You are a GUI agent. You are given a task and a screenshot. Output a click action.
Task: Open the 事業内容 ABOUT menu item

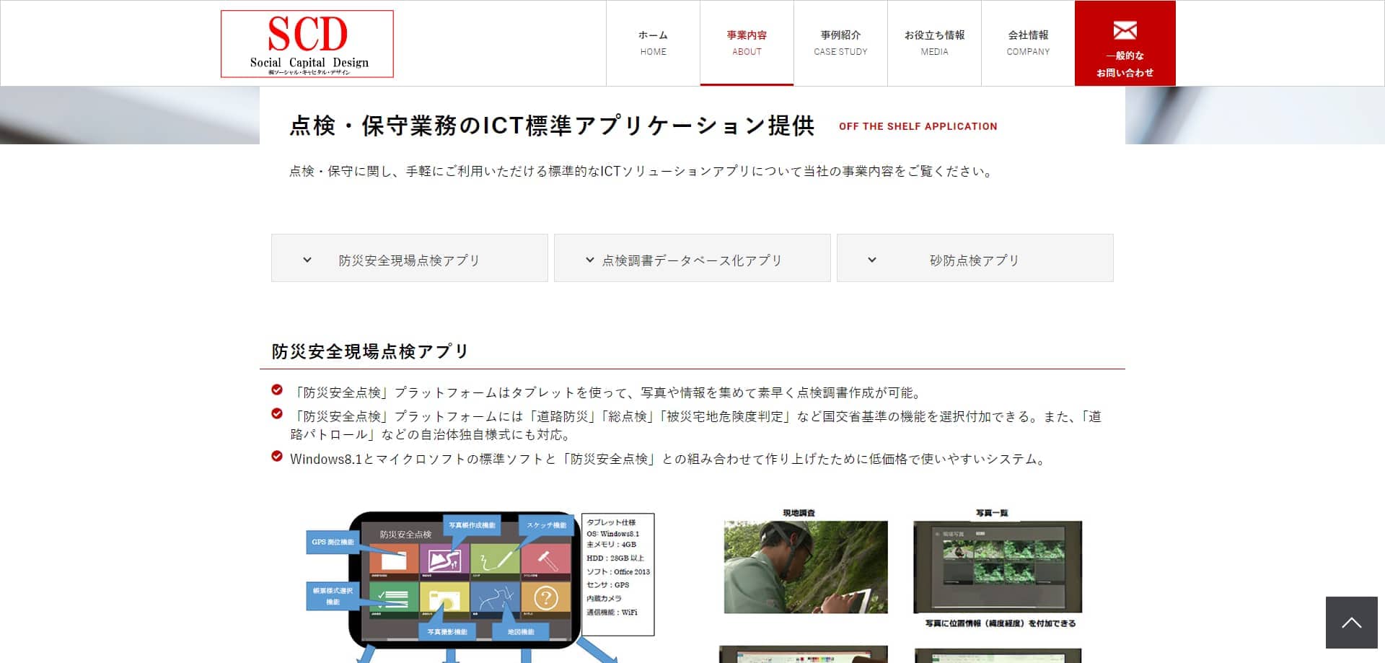[747, 43]
